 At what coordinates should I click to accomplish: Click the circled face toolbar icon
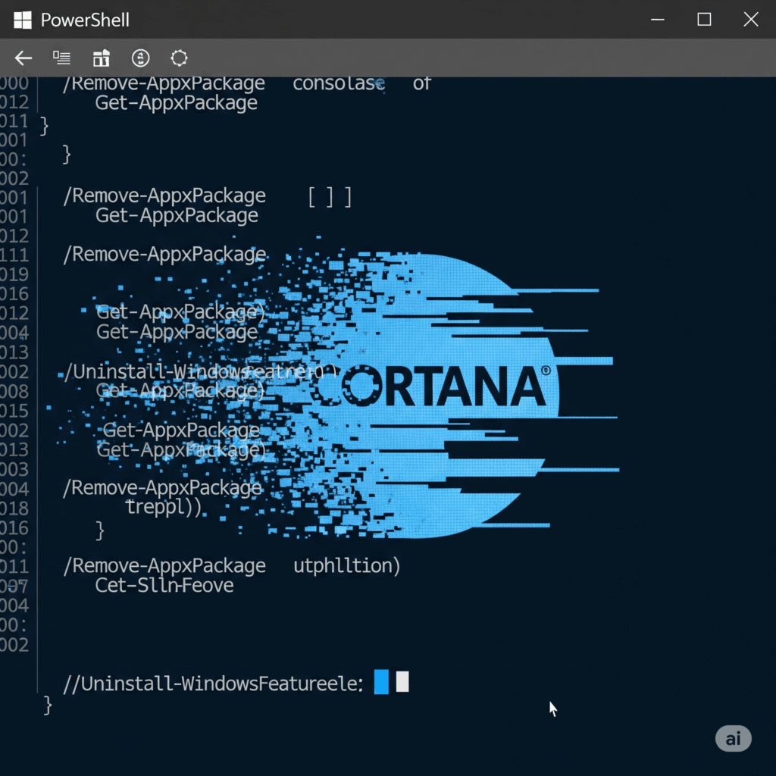click(140, 58)
